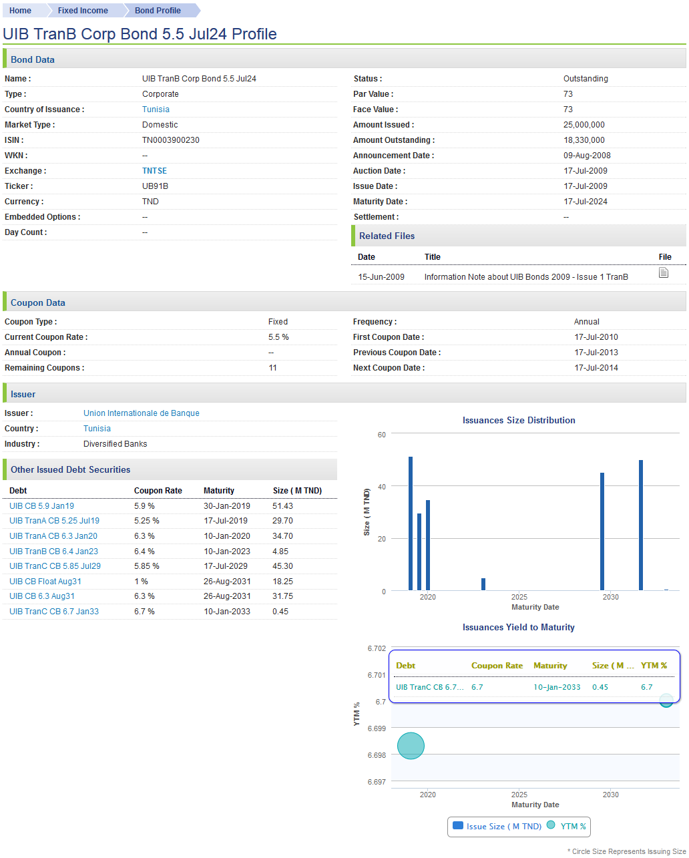The height and width of the screenshot is (858, 689).
Task: Toggle Issue Size legend blue square
Action: (x=458, y=825)
